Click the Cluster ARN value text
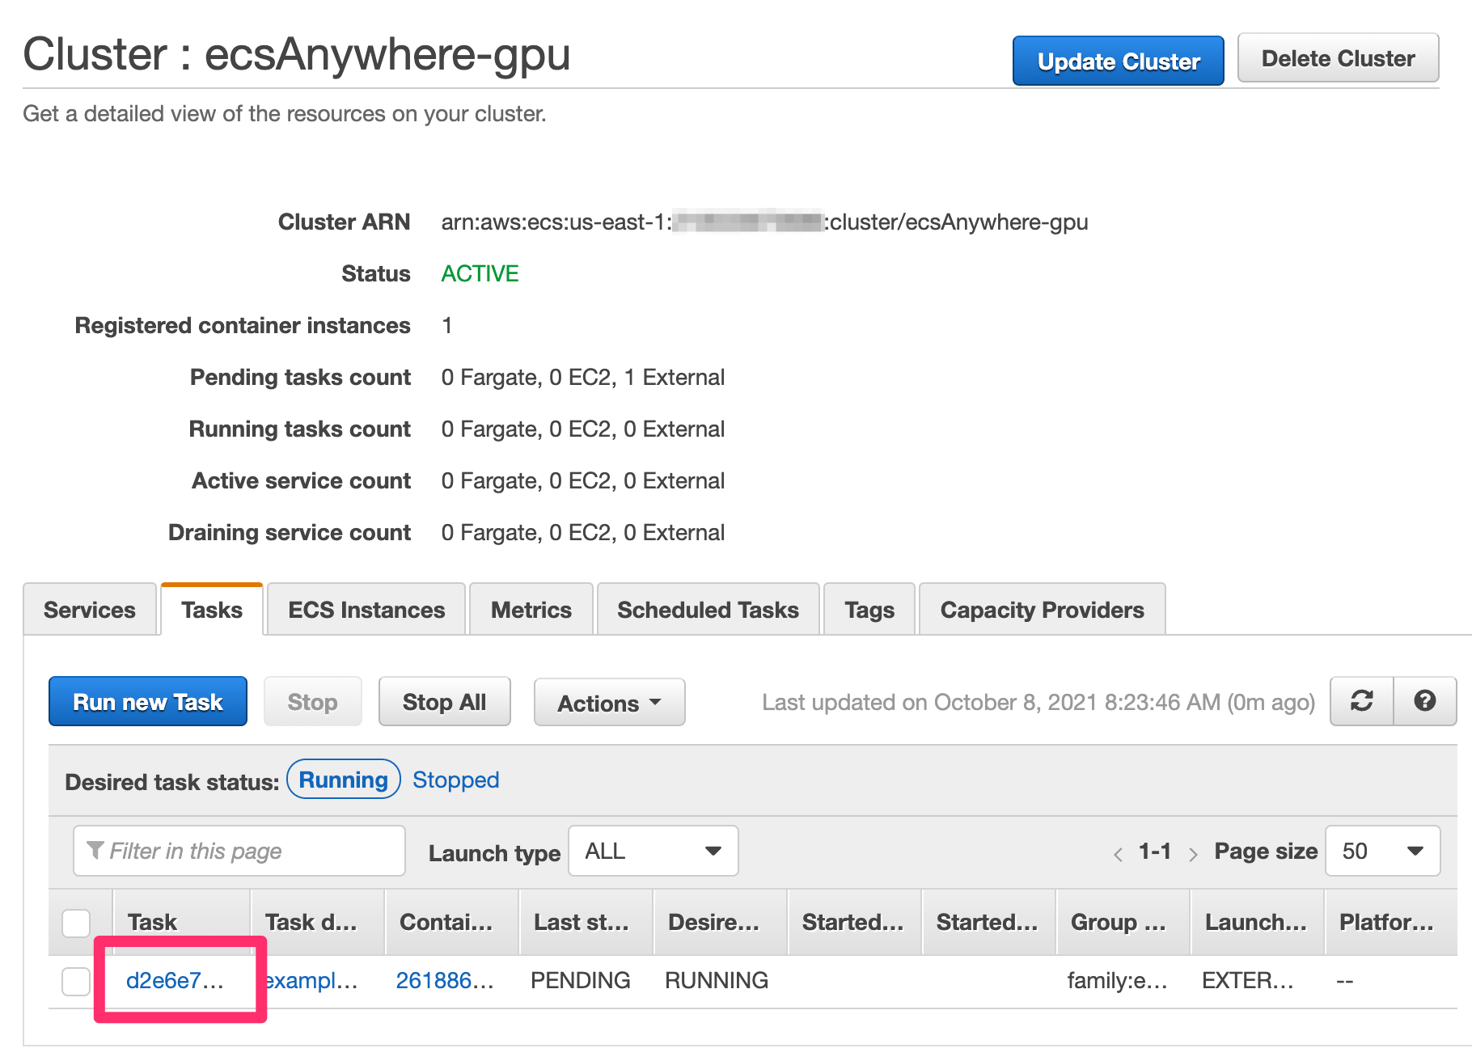This screenshot has height=1061, width=1472. pyautogui.click(x=764, y=222)
